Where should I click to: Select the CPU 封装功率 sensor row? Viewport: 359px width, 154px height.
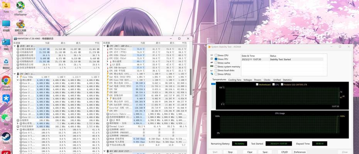[147, 95]
